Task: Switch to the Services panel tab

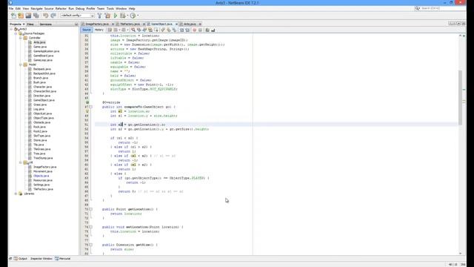Action: [46, 24]
